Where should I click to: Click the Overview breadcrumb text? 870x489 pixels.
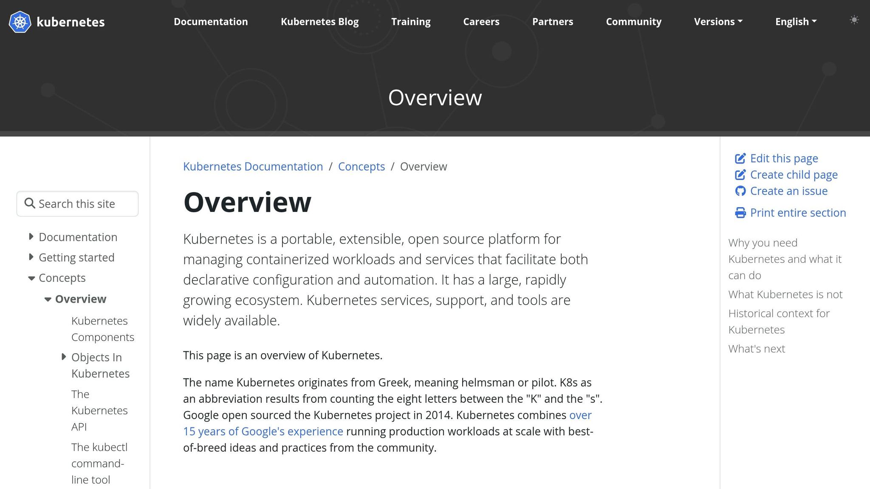(x=424, y=166)
